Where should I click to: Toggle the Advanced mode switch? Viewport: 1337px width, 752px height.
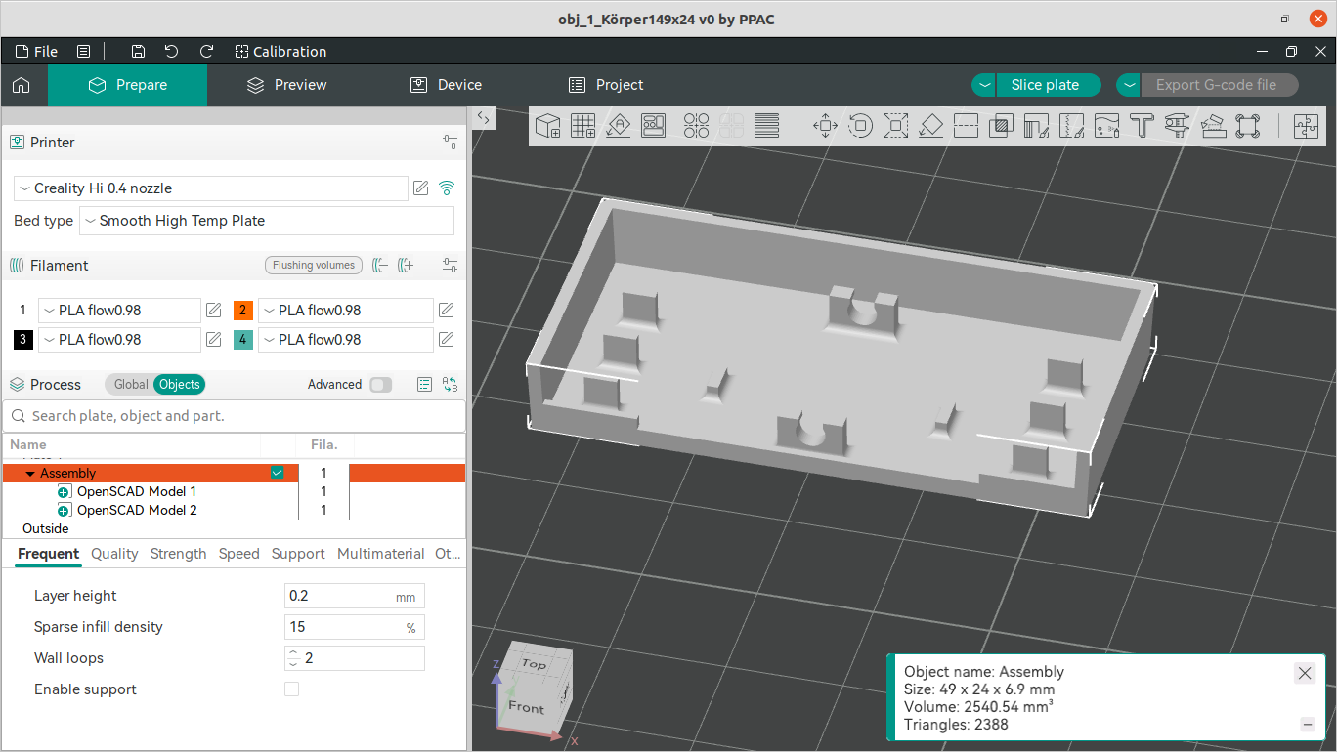point(380,385)
